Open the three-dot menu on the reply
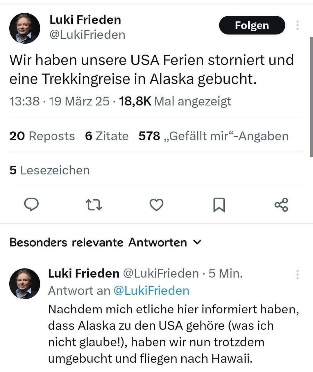 pyautogui.click(x=297, y=274)
